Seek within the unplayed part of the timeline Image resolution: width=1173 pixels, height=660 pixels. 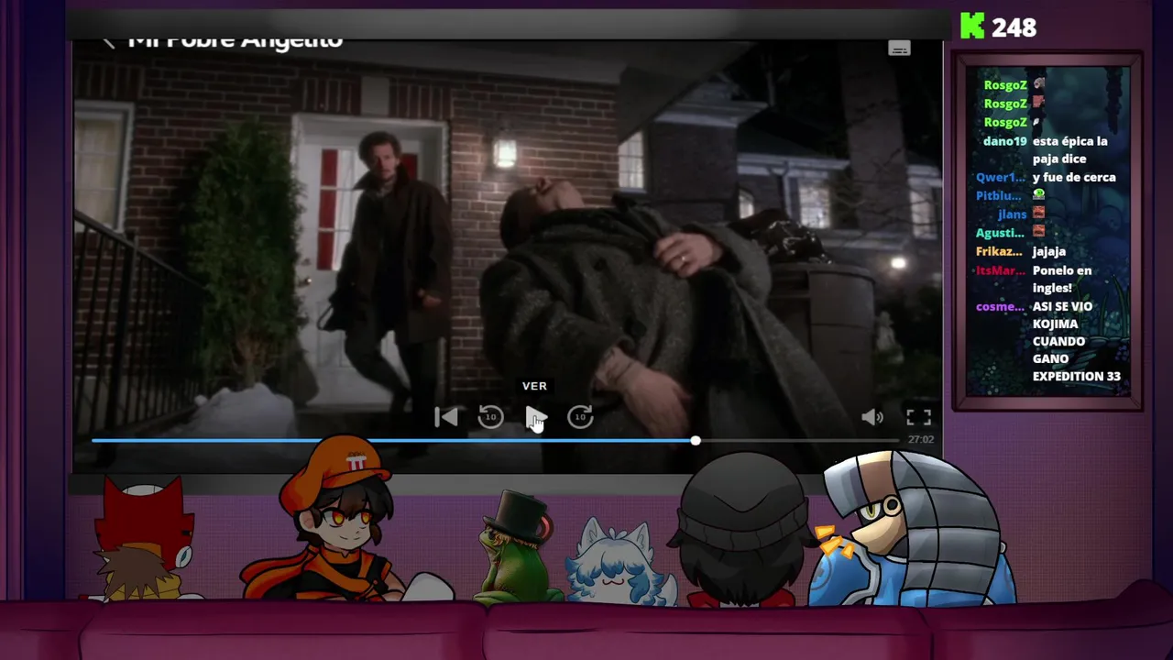coord(797,441)
